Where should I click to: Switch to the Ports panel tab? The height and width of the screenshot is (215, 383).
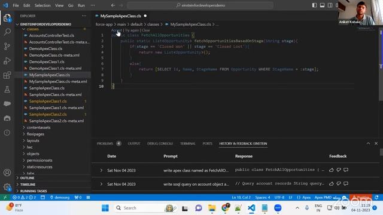(x=208, y=143)
